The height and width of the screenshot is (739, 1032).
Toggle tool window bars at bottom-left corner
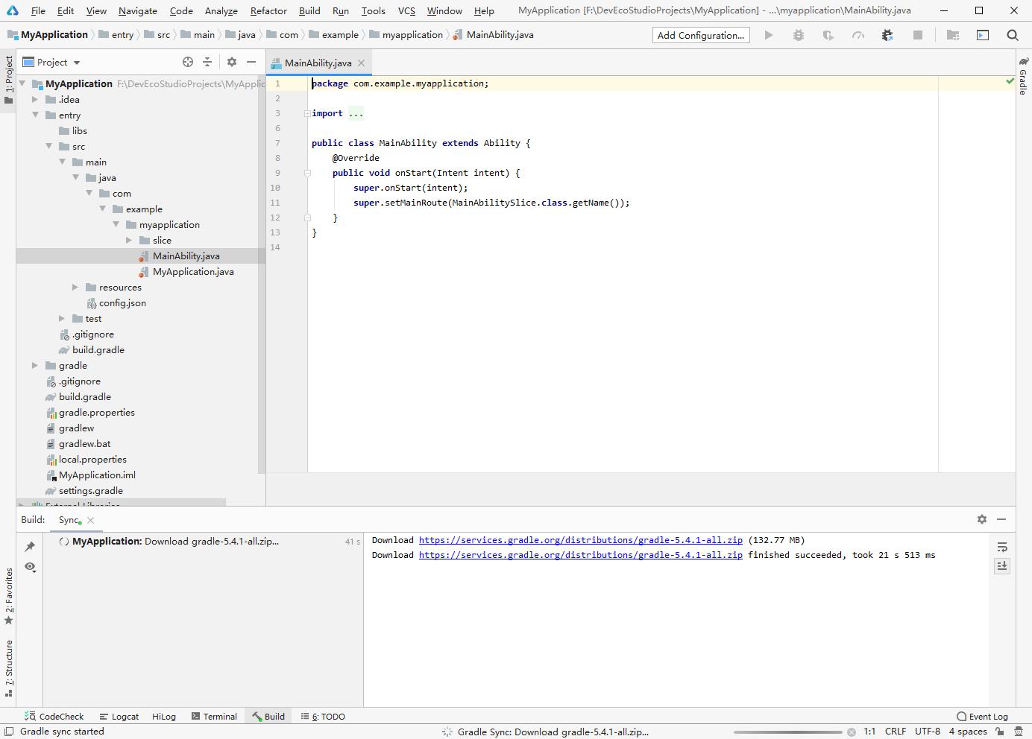click(9, 732)
